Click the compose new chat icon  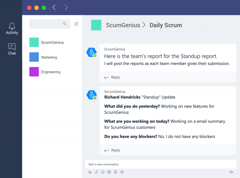tap(77, 23)
